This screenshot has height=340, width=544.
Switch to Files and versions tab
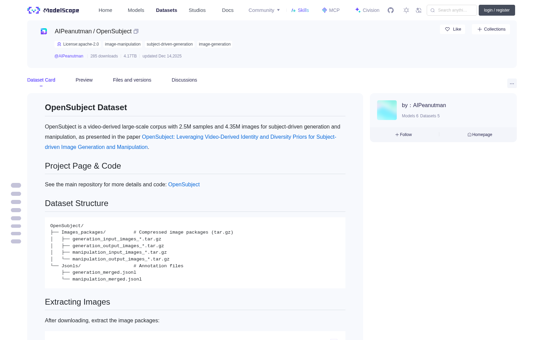point(132,80)
